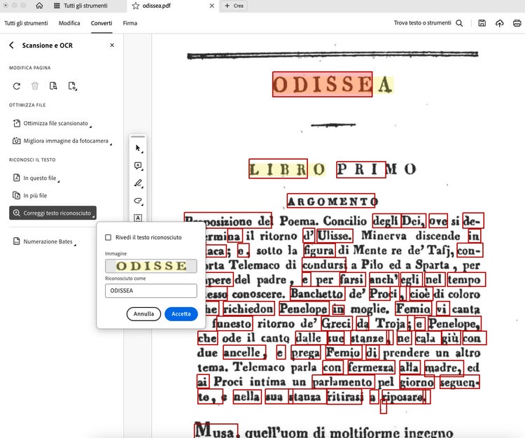Click the word 'Ulisse.' in document
The height and width of the screenshot is (438, 525).
(335, 236)
